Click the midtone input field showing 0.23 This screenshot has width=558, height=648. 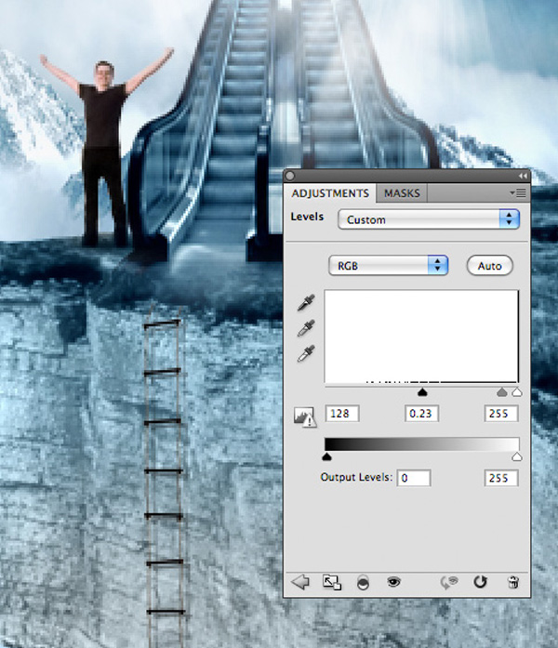click(x=421, y=414)
